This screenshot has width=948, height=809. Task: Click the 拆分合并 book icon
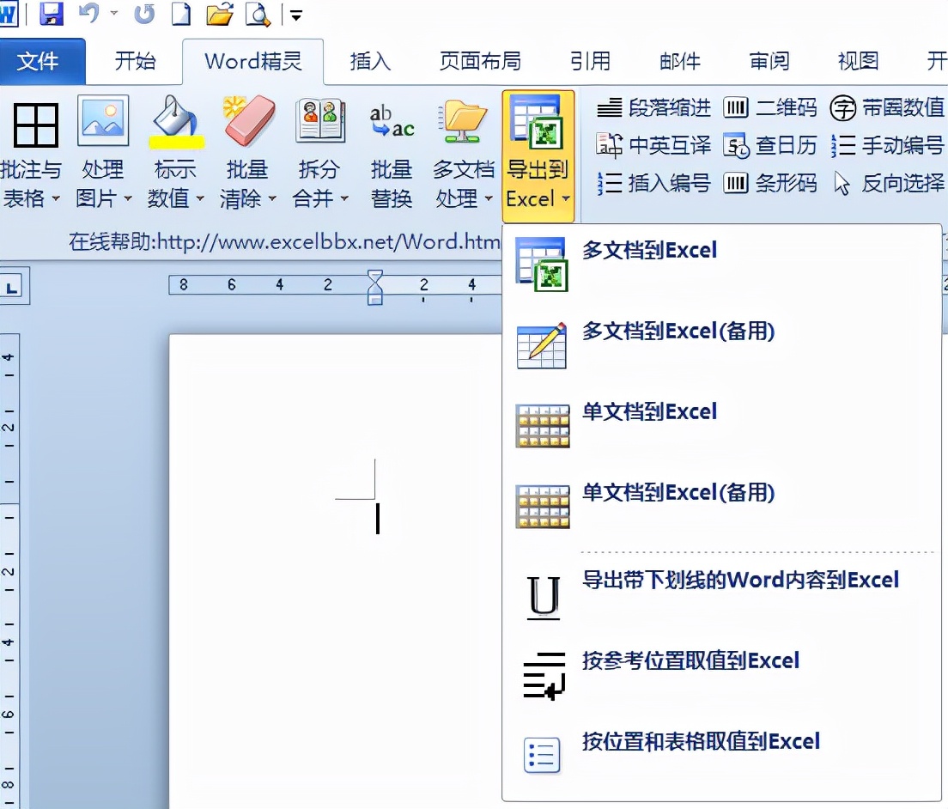coord(320,120)
